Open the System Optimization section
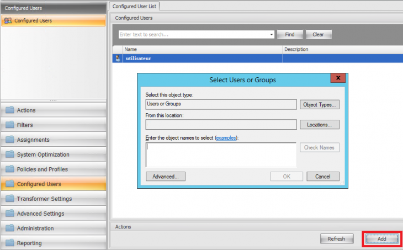 (43, 155)
